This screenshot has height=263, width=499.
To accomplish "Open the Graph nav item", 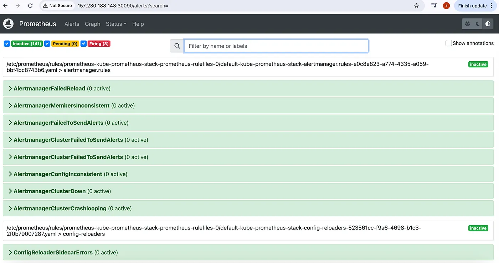I will click(x=92, y=24).
